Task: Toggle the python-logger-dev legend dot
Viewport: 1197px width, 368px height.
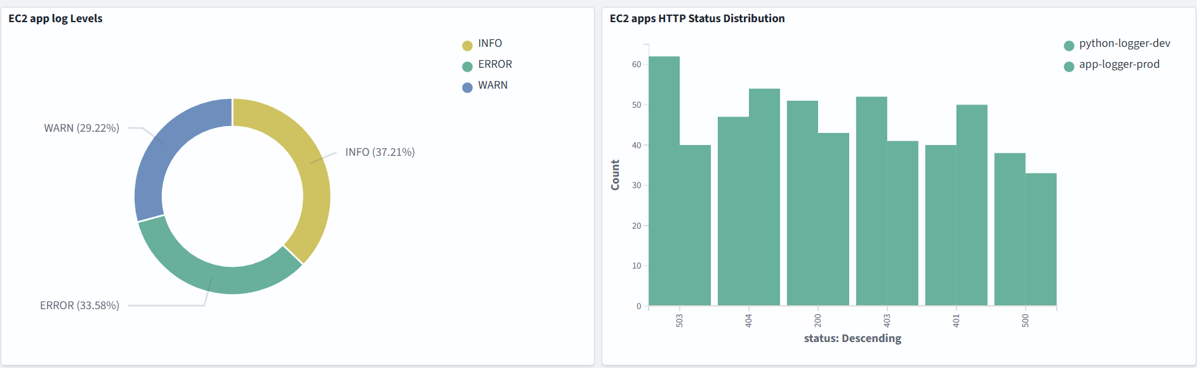Action: coord(1069,46)
